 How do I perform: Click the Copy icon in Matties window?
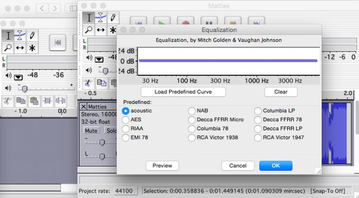[101, 83]
